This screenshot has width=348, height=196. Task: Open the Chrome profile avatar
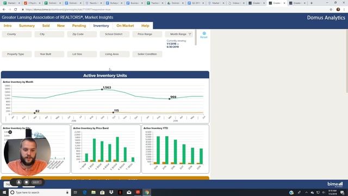click(338, 10)
